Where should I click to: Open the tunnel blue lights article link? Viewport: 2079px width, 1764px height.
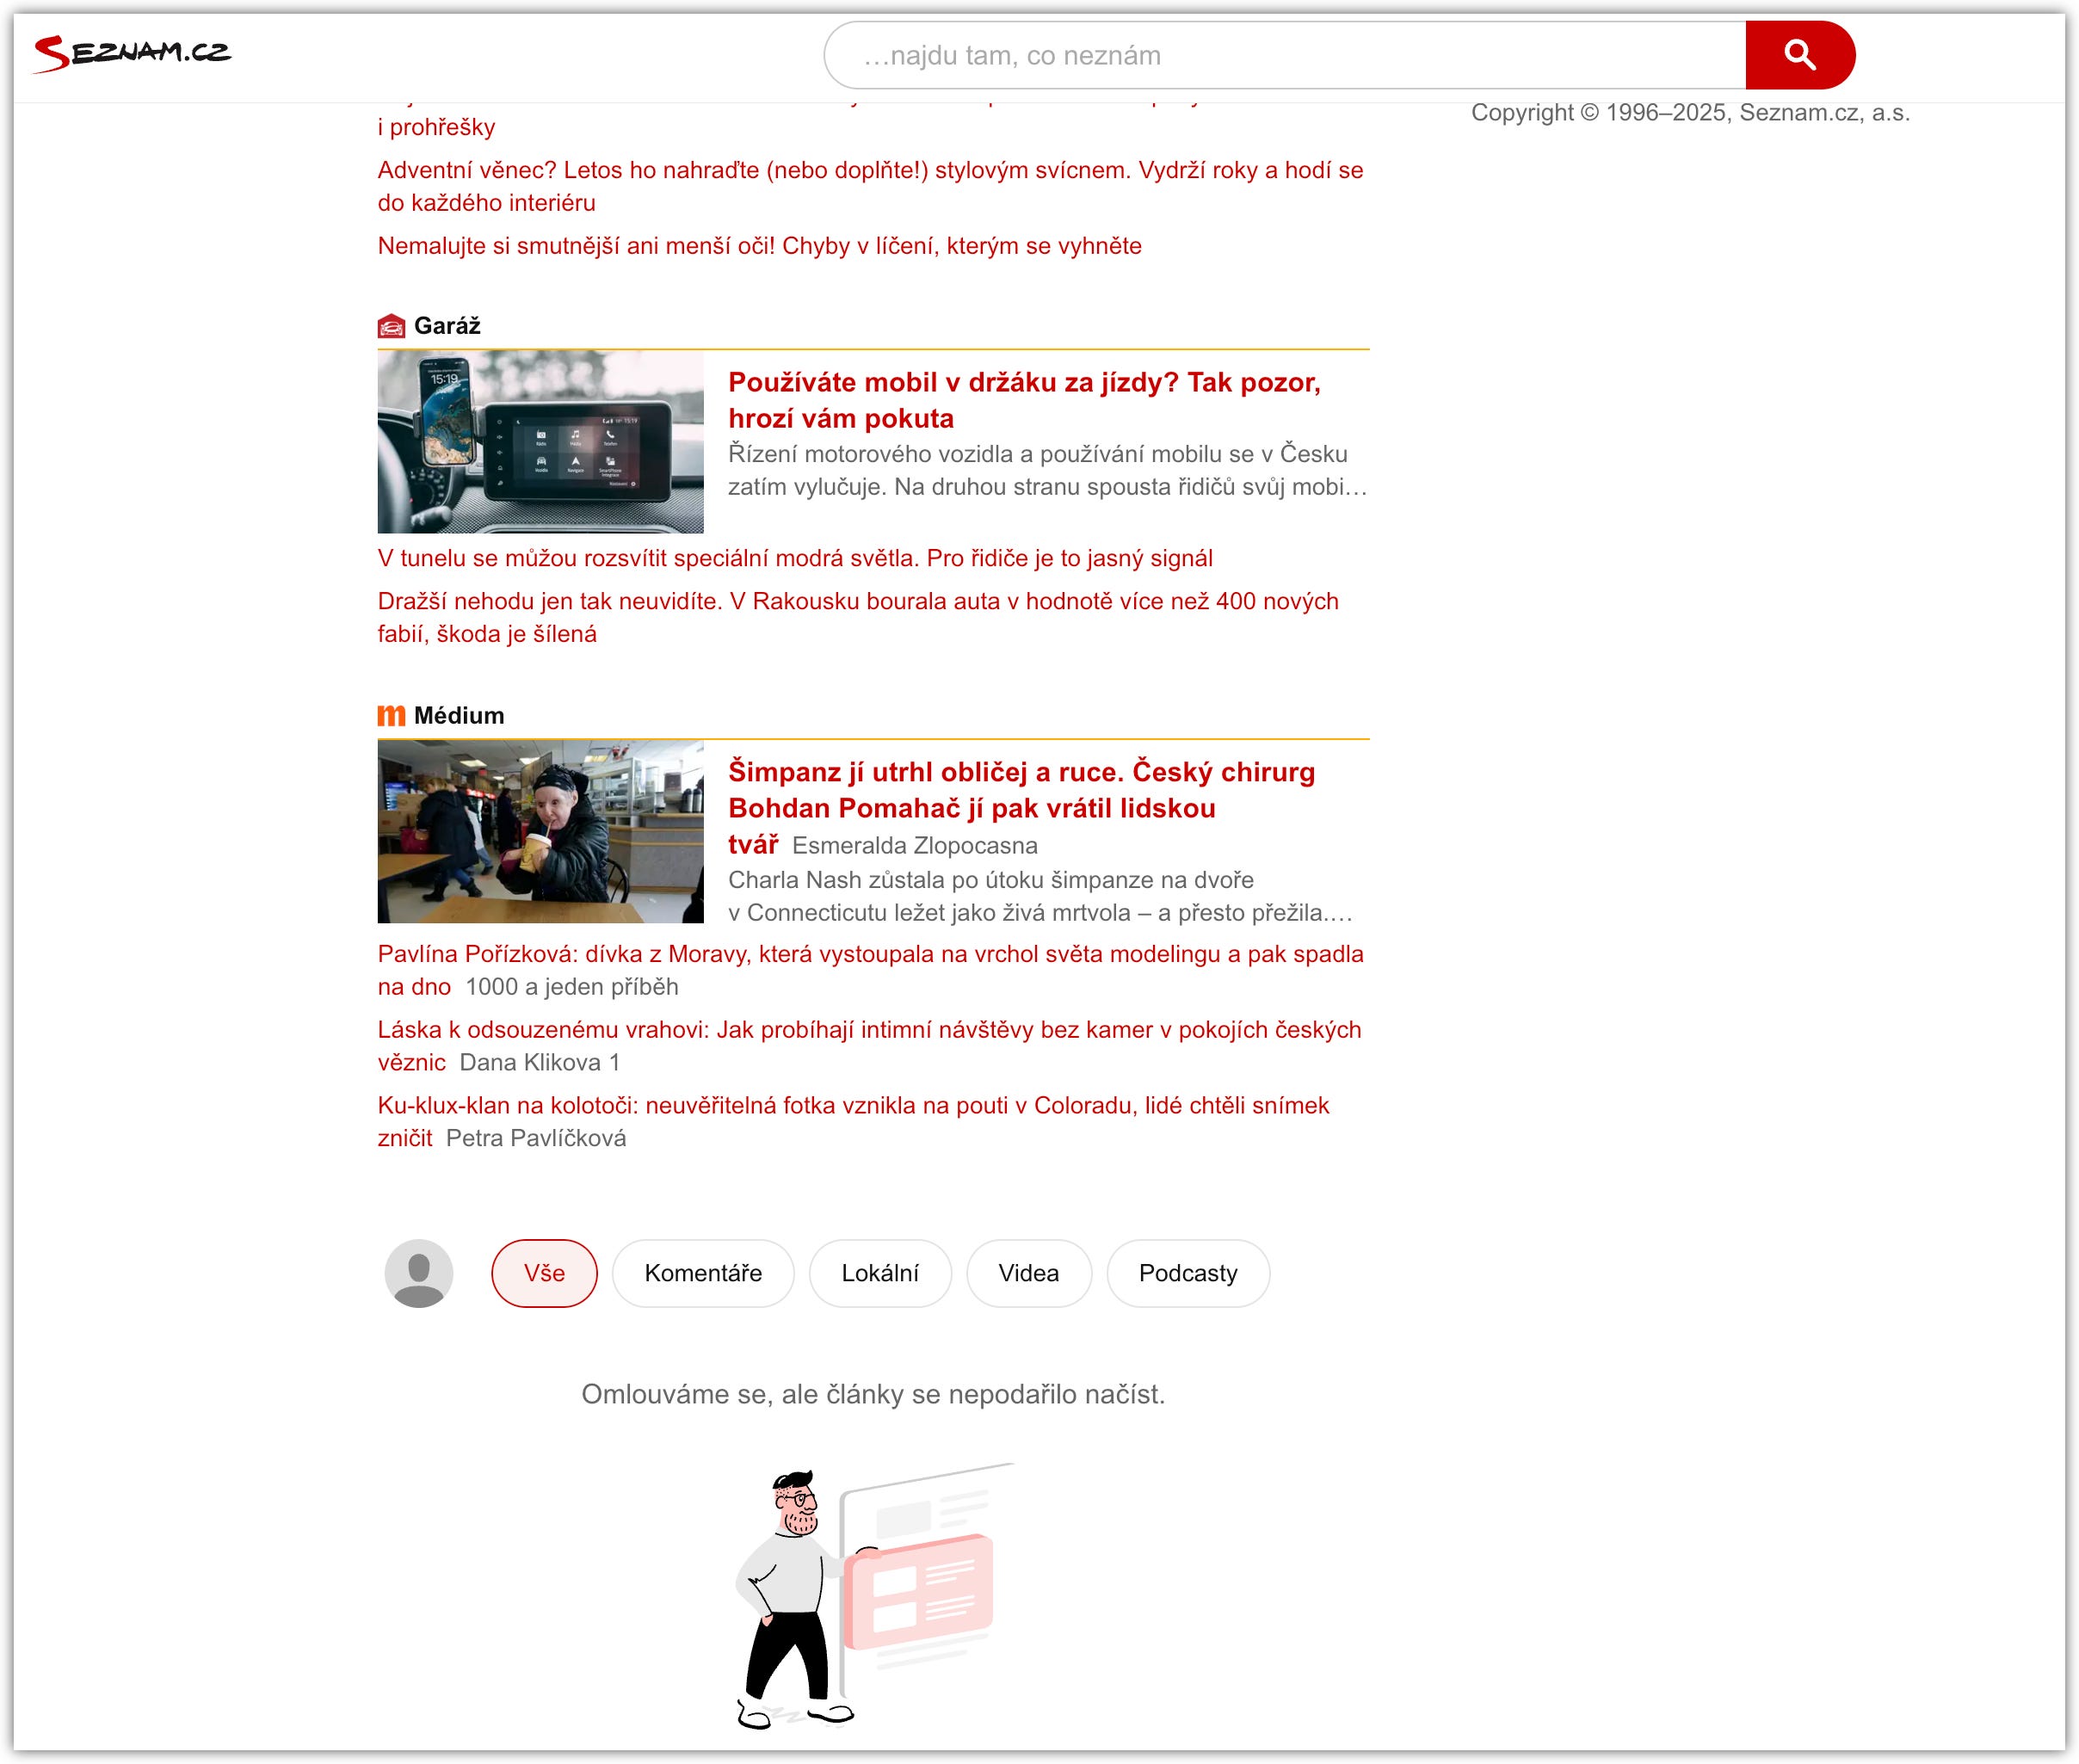(794, 558)
